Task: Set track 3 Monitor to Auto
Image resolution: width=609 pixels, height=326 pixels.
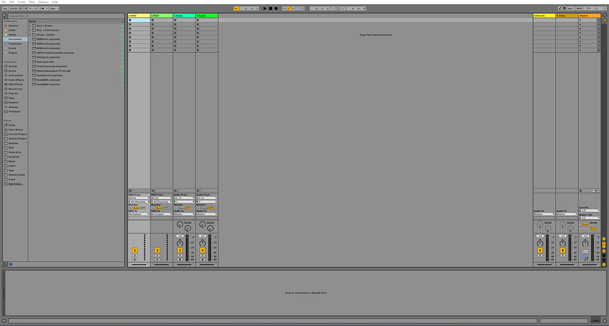Action: click(182, 208)
